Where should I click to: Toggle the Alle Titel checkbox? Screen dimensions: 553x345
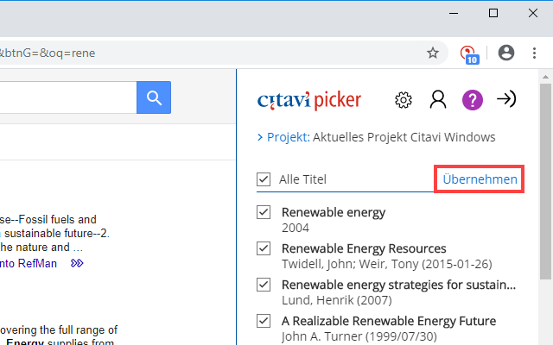click(x=264, y=179)
